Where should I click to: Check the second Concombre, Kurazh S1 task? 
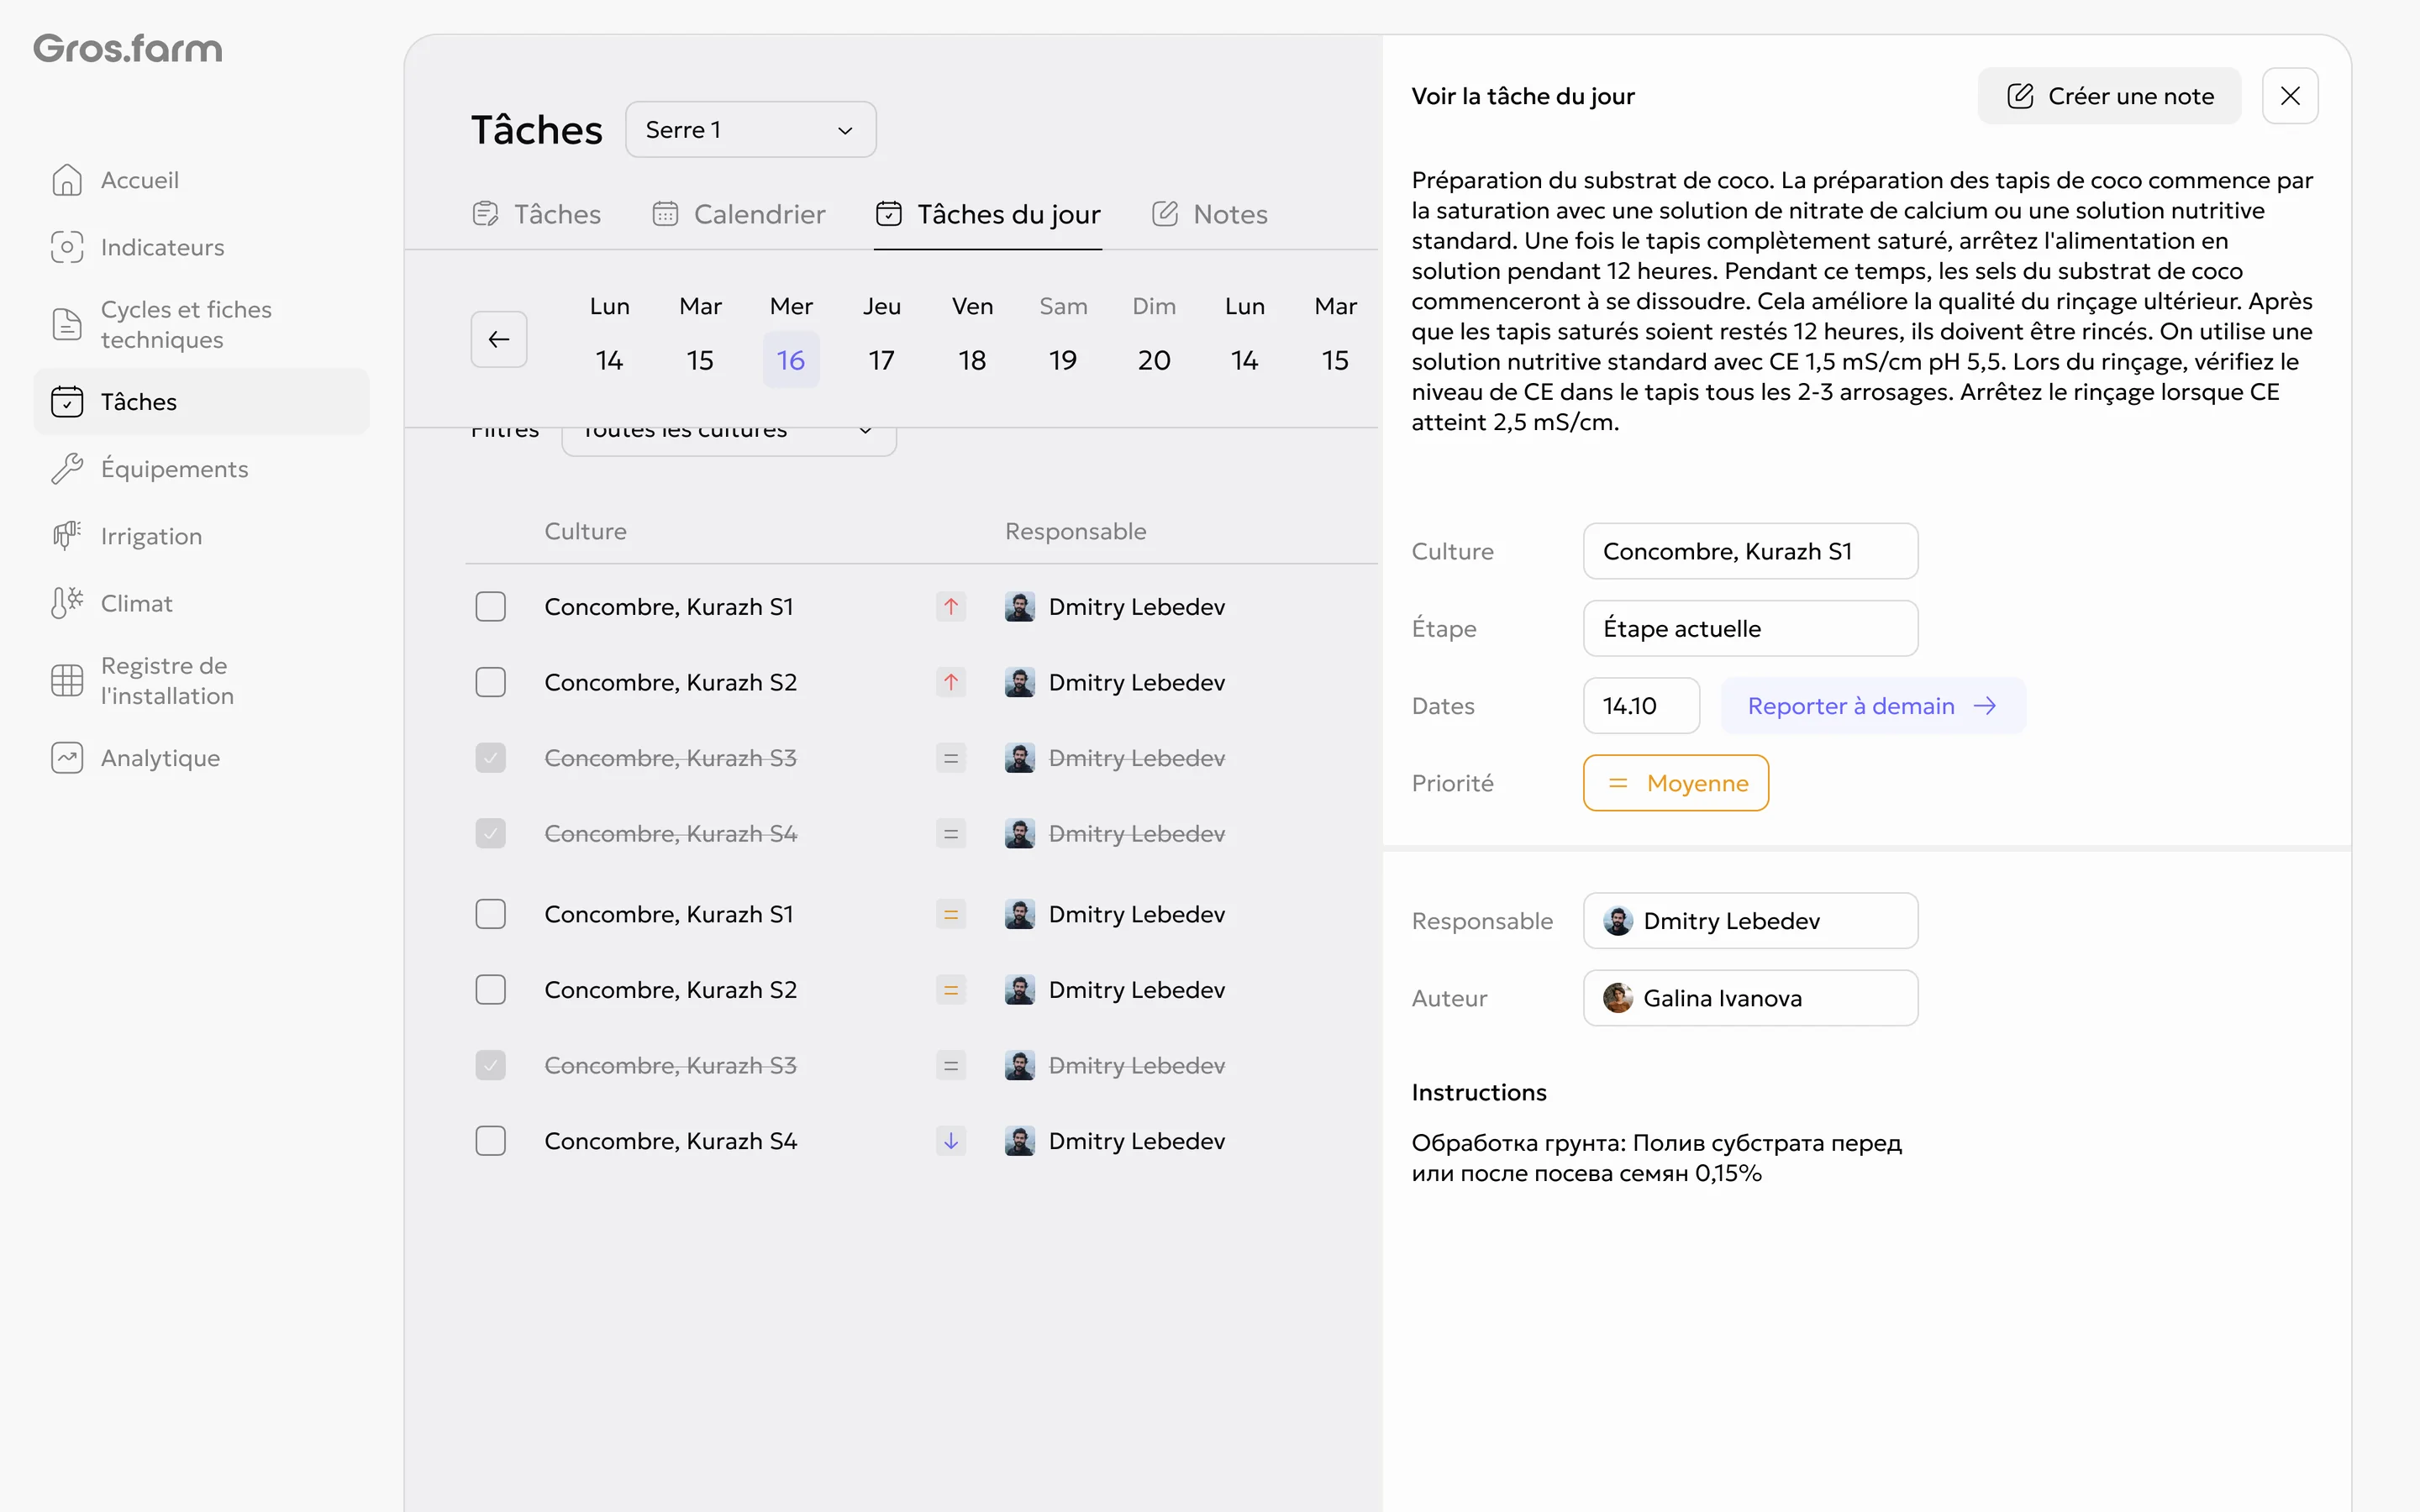click(x=491, y=914)
